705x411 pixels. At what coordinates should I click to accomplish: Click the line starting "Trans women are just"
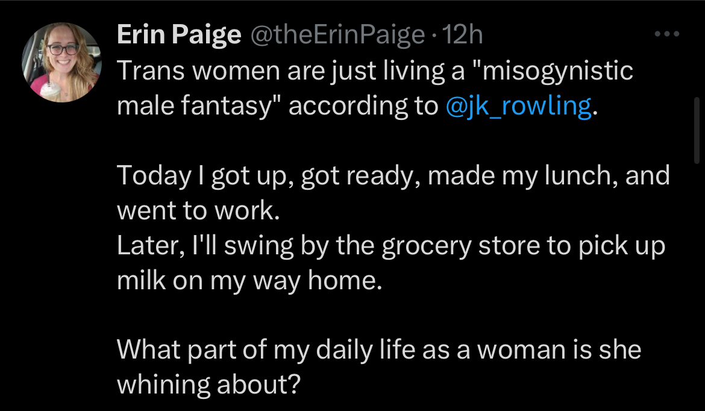tap(375, 71)
